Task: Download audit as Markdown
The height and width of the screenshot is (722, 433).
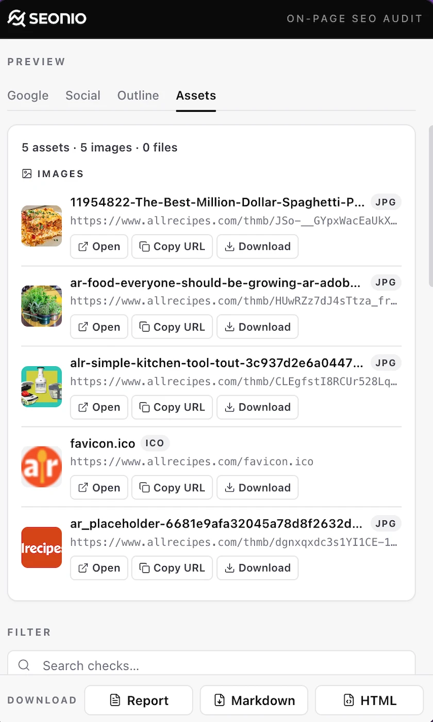Action: 254,700
